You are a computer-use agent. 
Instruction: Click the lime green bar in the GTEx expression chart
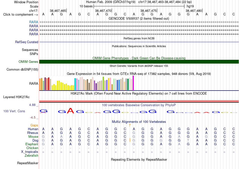103,83
